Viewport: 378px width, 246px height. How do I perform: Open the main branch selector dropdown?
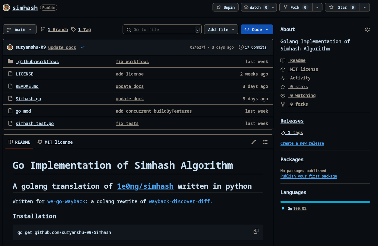tap(20, 29)
